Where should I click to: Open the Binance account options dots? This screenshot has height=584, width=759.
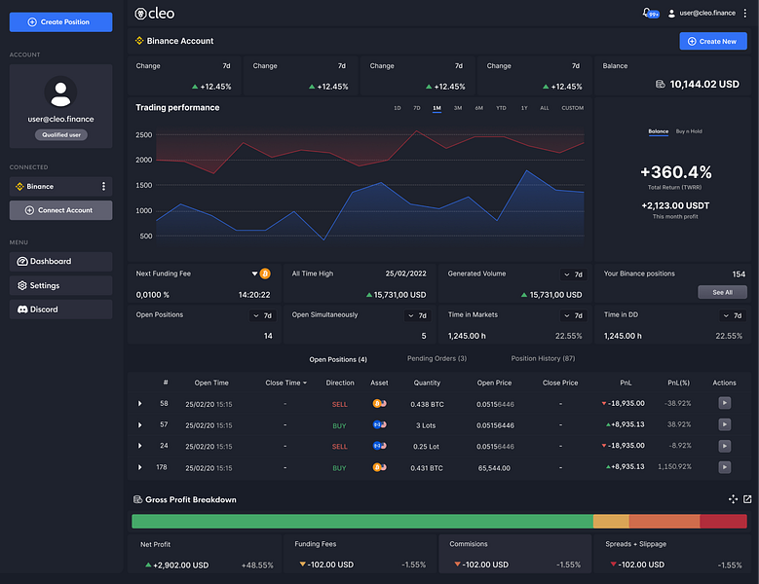(103, 187)
